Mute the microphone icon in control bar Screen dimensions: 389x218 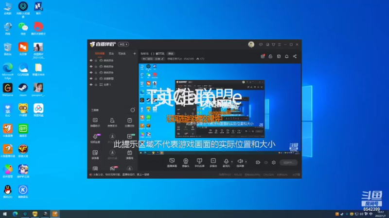[x=226, y=161]
